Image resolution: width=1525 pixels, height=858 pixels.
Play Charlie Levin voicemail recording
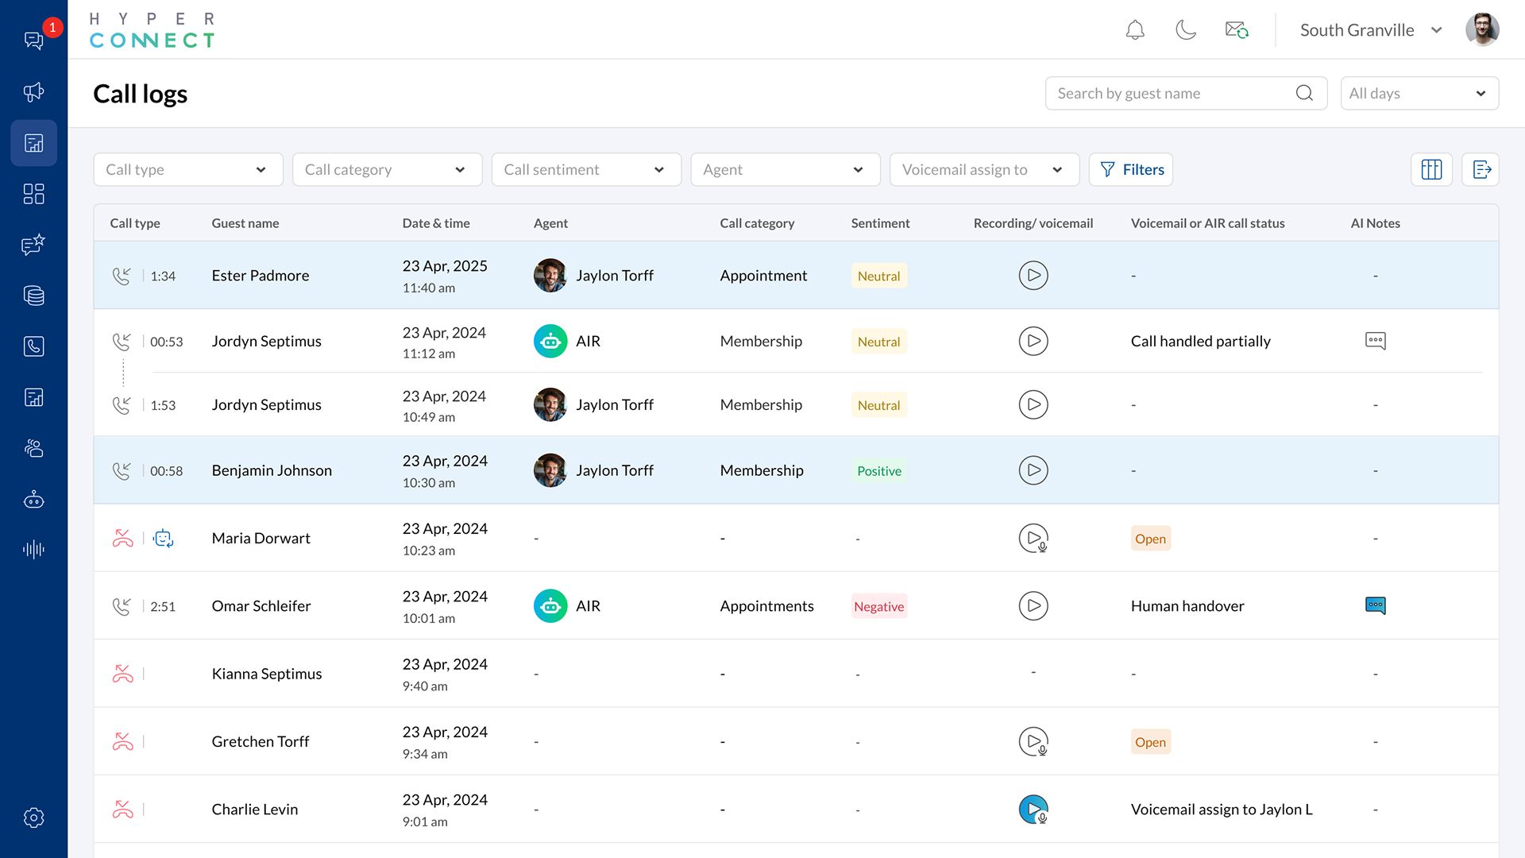(1033, 810)
